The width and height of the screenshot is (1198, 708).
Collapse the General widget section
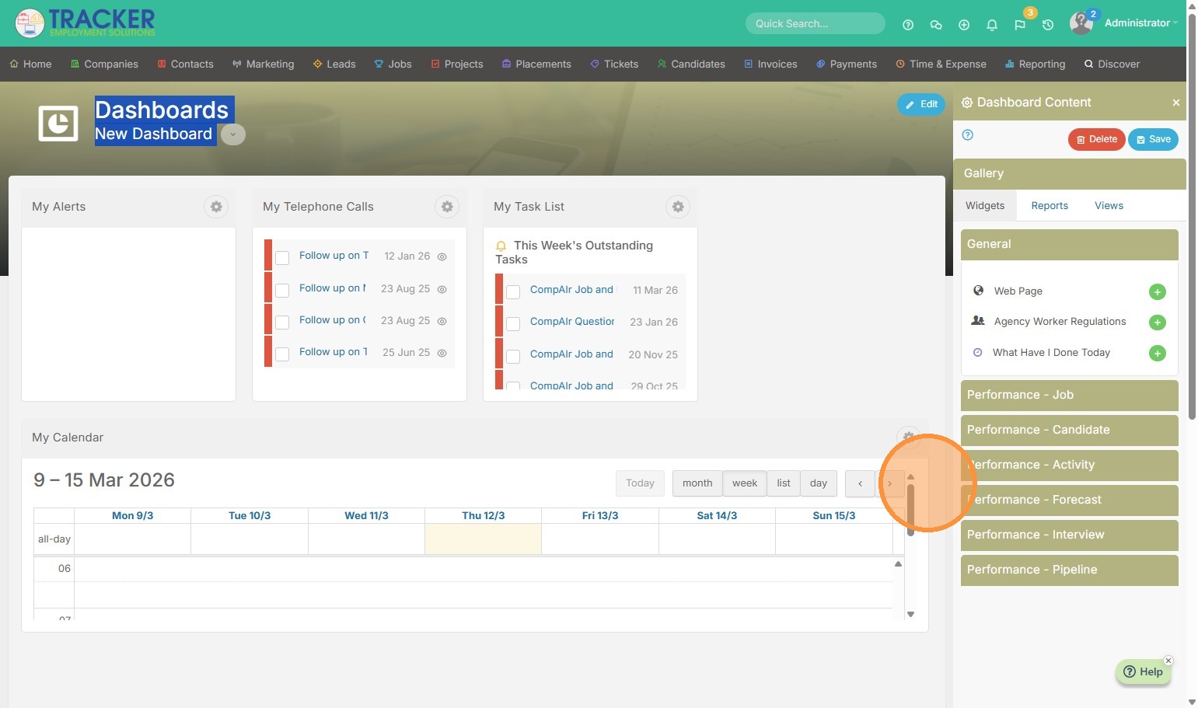pyautogui.click(x=1069, y=244)
